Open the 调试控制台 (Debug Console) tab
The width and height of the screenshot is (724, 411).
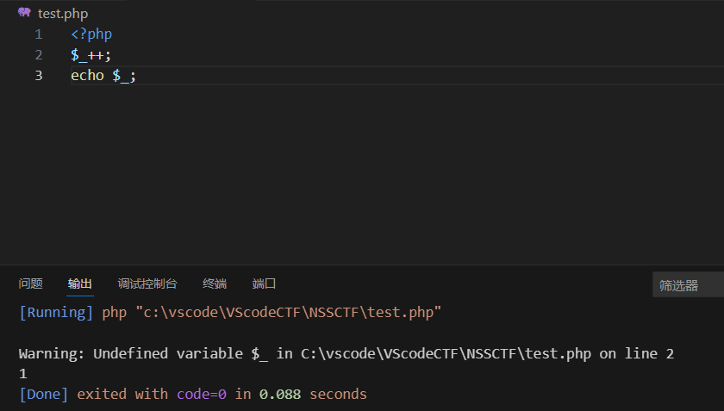[147, 283]
